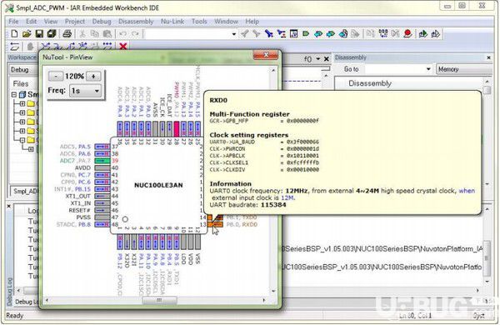500x325 pixels.
Task: Expand the second folder in workspace tree
Action: [x=22, y=112]
